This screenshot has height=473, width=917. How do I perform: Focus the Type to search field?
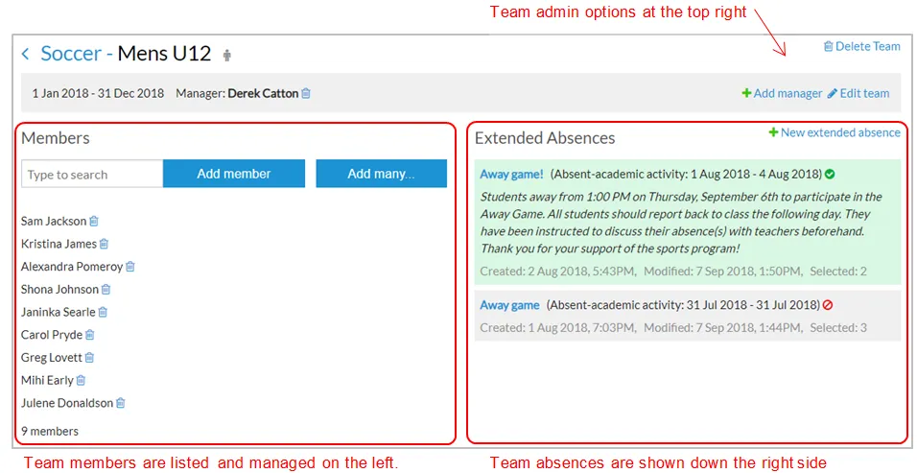coord(92,174)
